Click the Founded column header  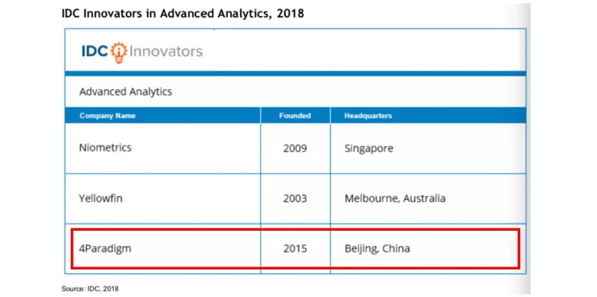295,116
